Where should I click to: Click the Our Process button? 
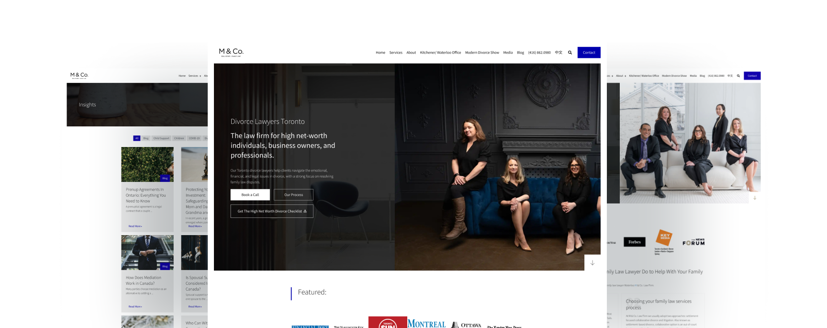pos(293,195)
